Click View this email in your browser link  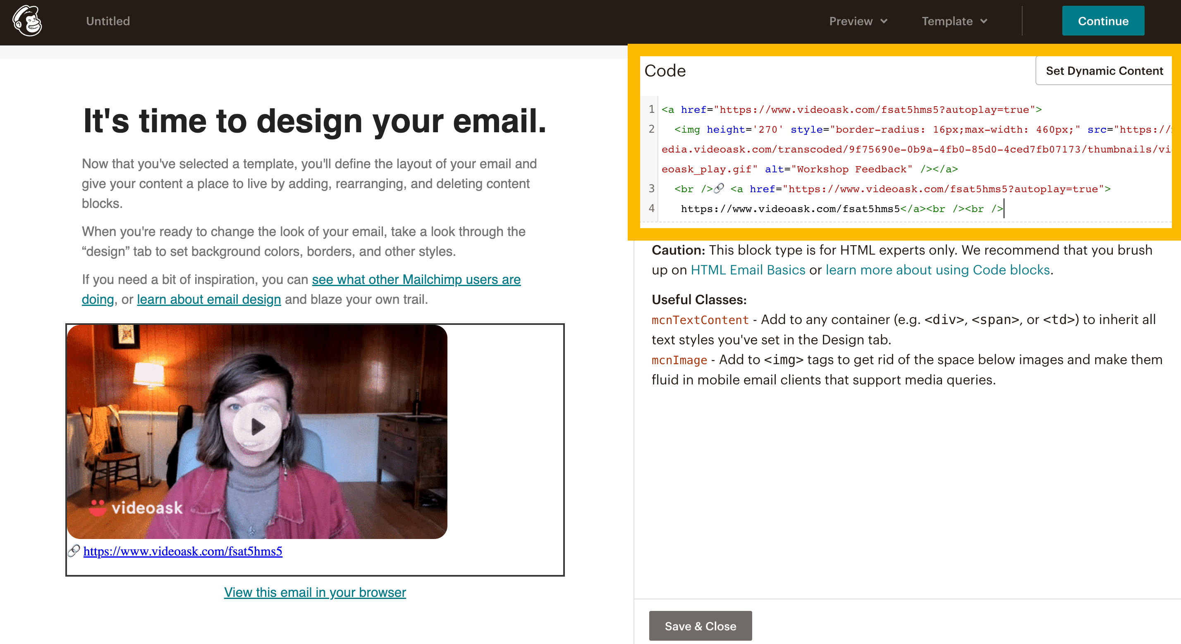point(315,592)
